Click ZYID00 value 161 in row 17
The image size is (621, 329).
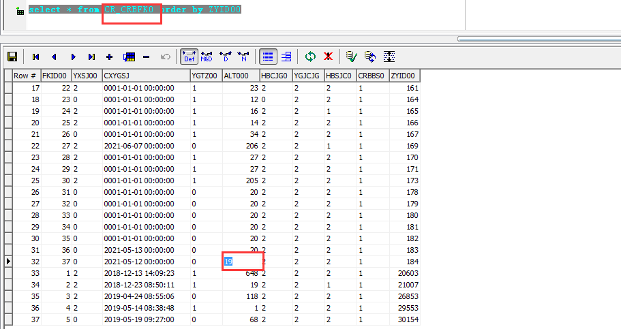[404, 88]
